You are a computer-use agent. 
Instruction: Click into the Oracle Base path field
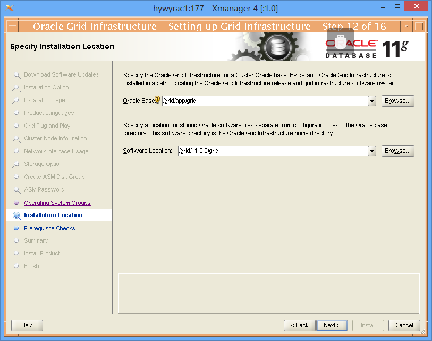(265, 101)
